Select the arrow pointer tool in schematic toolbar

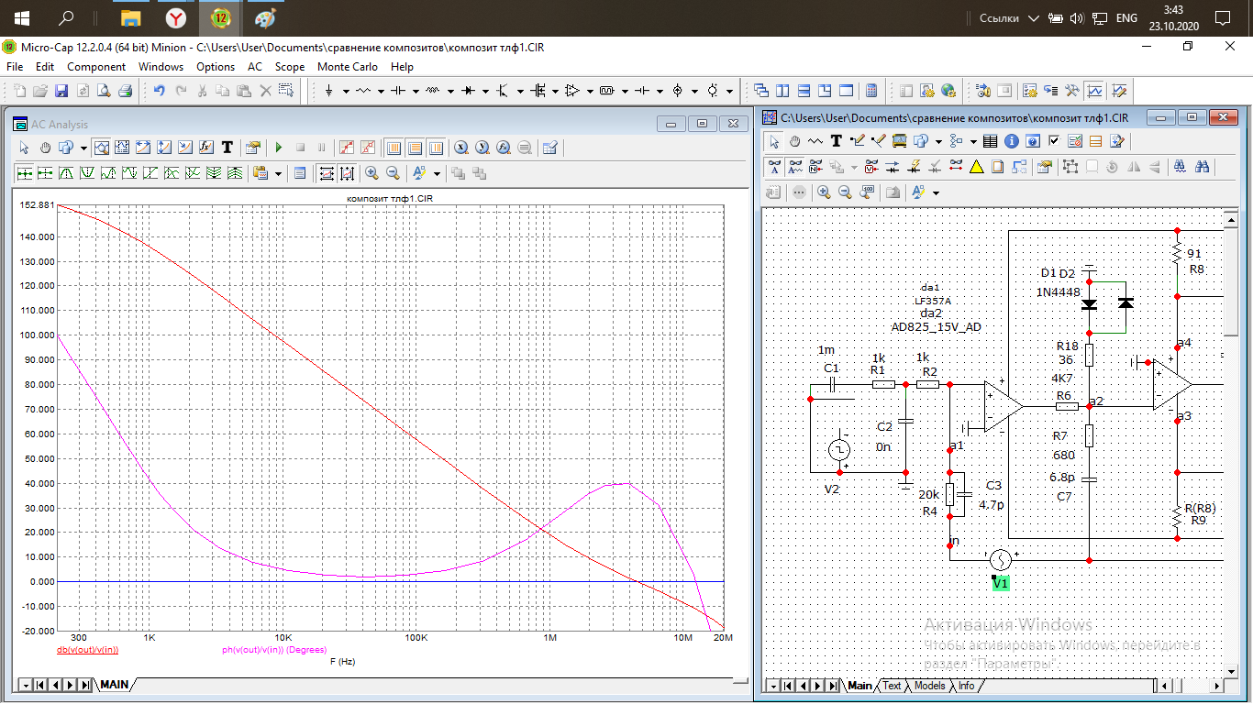click(774, 141)
